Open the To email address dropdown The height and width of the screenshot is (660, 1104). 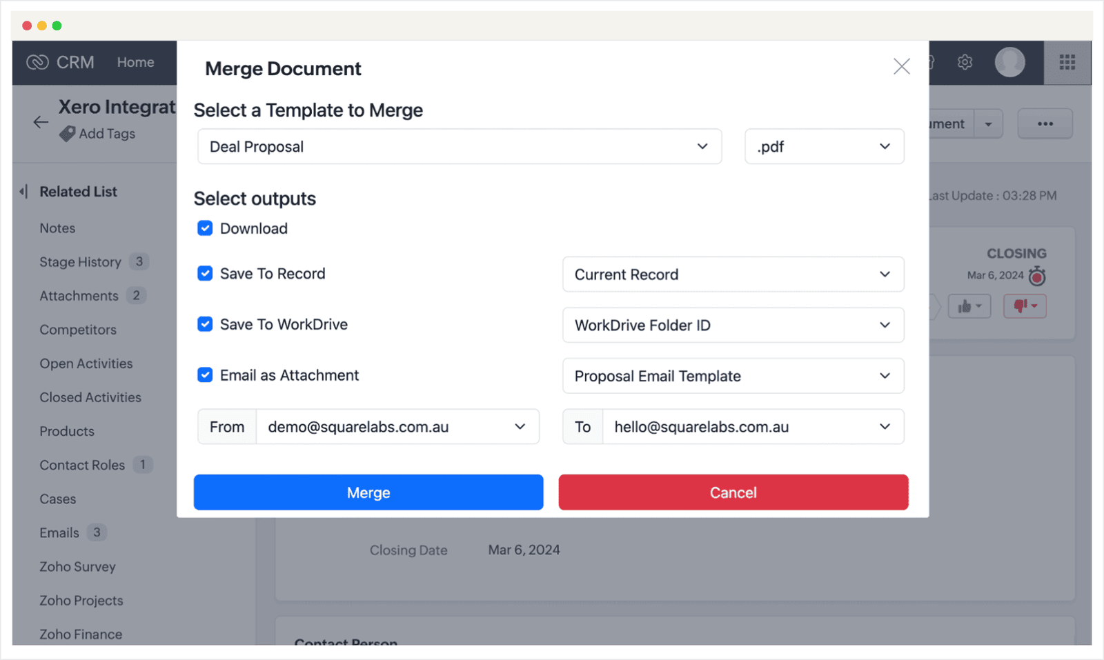click(753, 427)
